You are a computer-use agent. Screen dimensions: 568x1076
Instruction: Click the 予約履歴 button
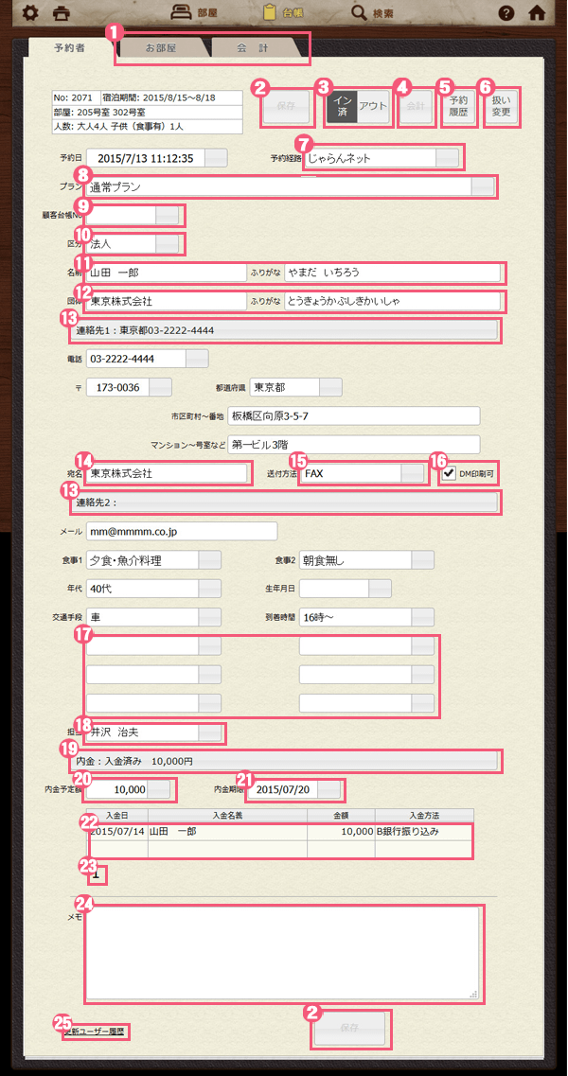(459, 106)
